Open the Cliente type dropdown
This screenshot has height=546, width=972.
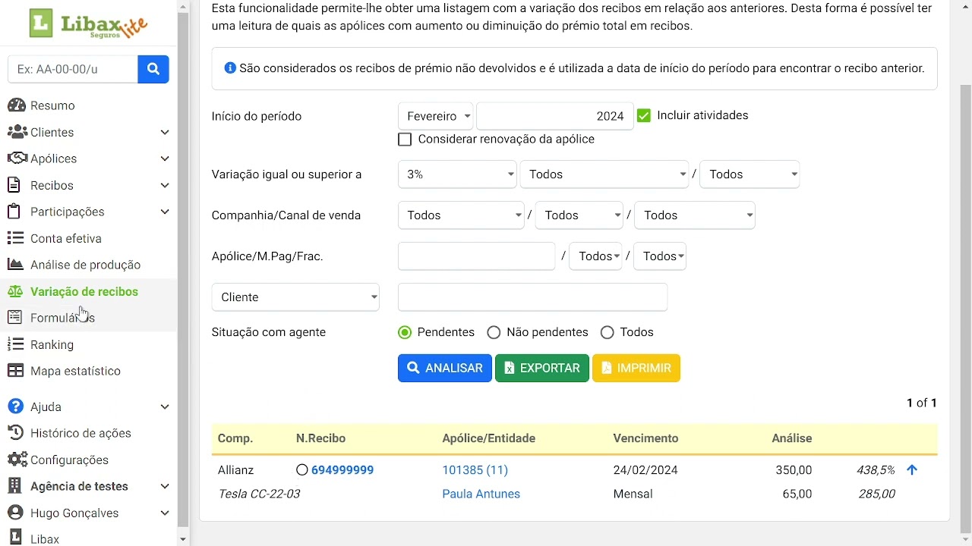(295, 297)
